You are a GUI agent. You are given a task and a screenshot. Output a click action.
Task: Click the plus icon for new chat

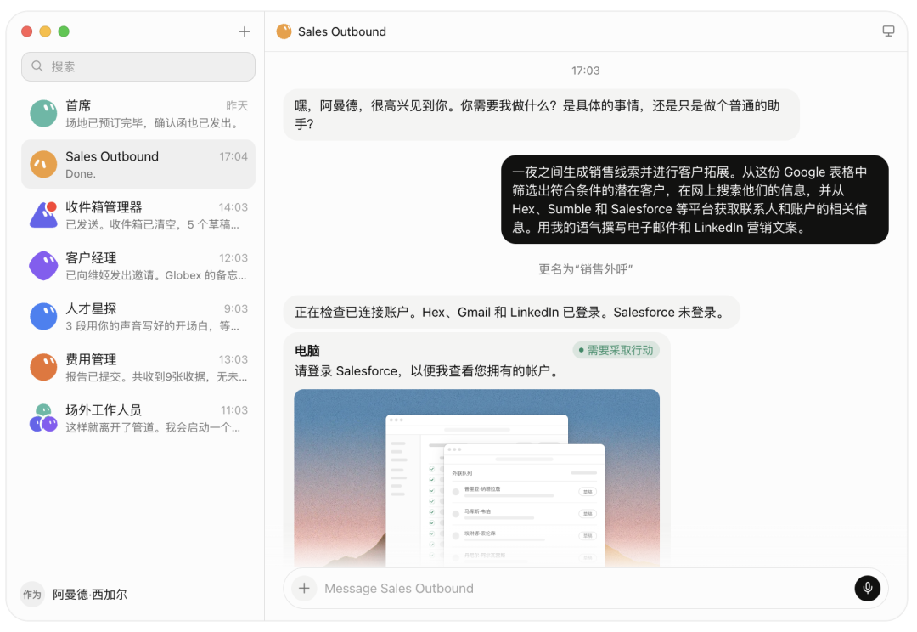tap(245, 31)
